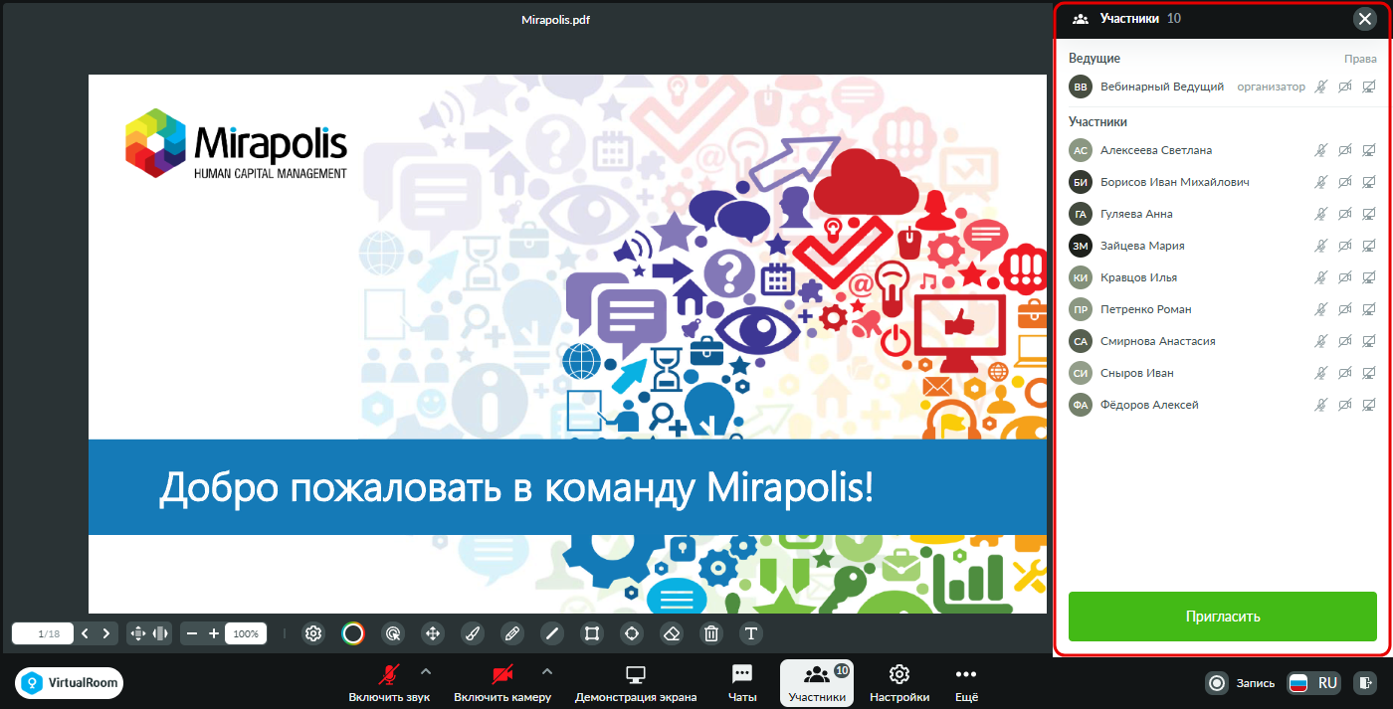
Task: Select the circle shape tool
Action: click(x=632, y=633)
